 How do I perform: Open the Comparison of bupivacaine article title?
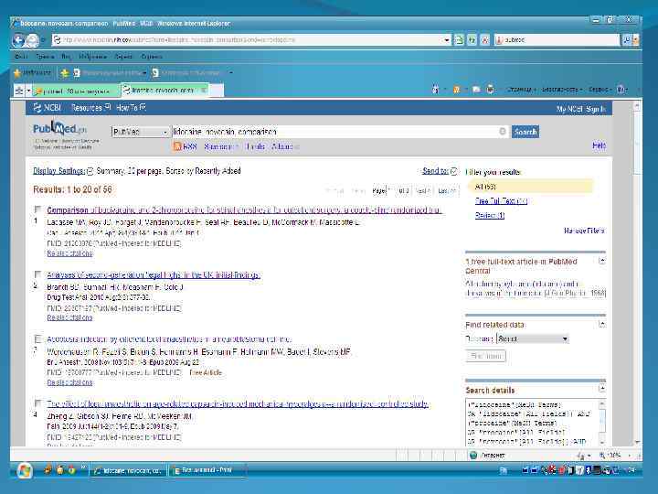coord(244,210)
